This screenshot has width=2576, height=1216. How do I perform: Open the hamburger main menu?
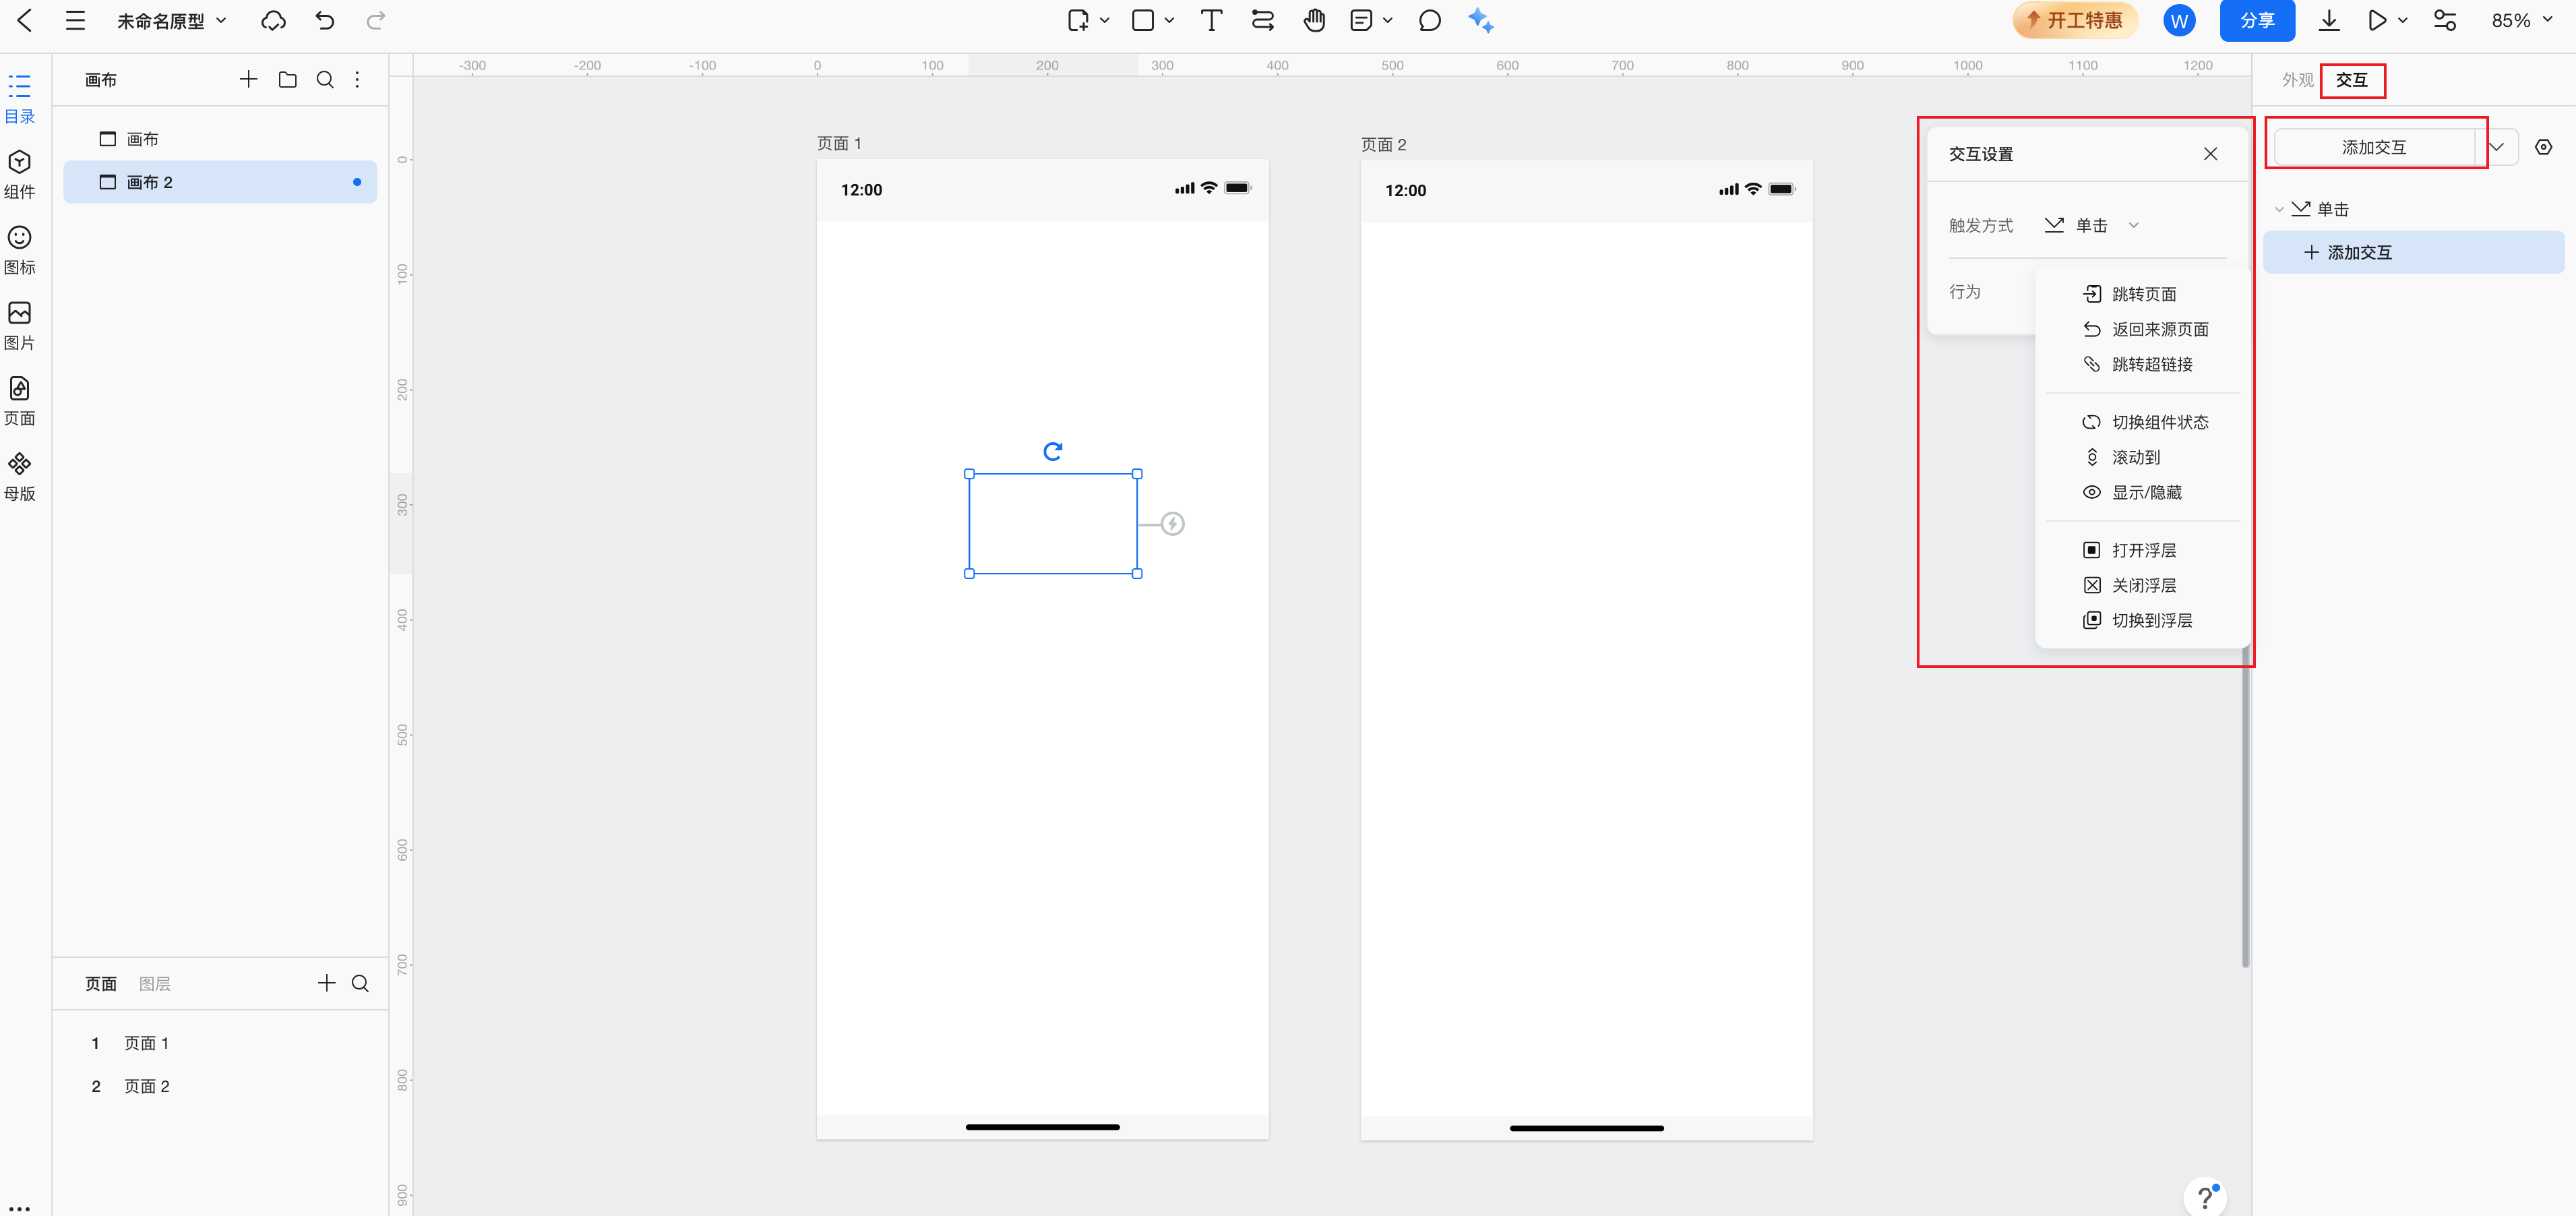75,20
